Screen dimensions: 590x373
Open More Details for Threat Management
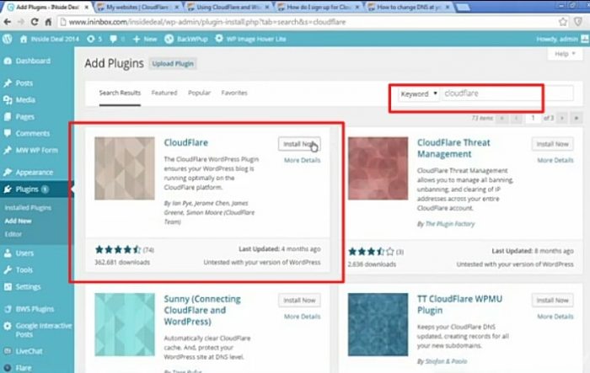tap(555, 160)
